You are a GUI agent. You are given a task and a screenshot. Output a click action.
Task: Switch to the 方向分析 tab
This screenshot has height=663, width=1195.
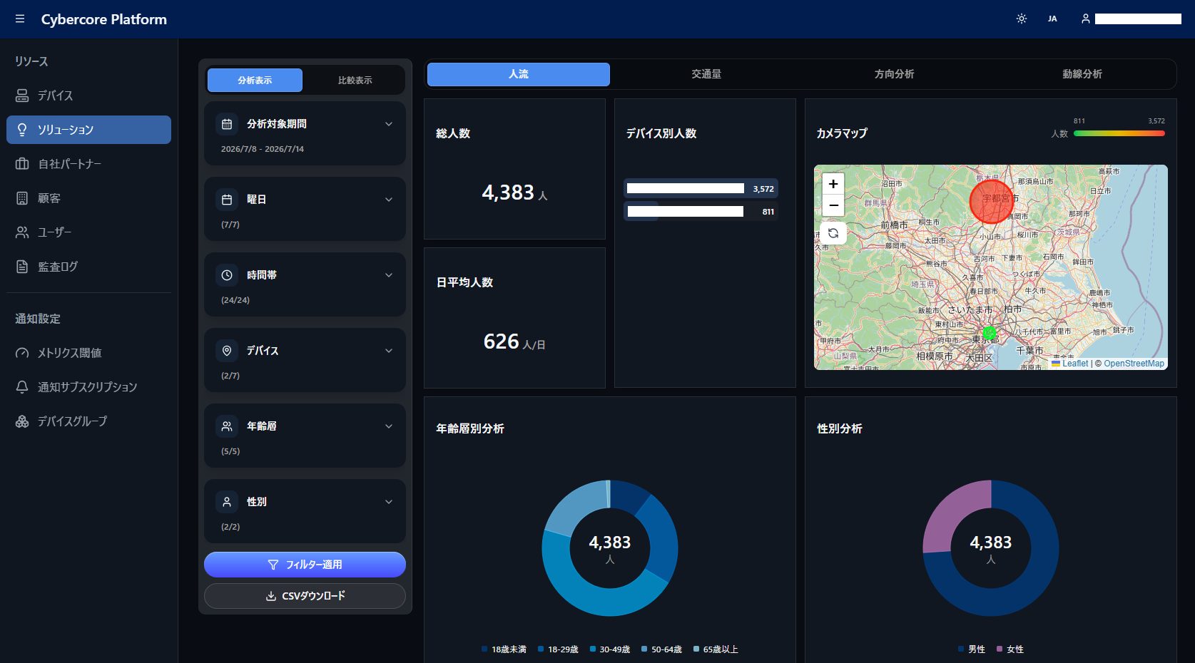(894, 74)
